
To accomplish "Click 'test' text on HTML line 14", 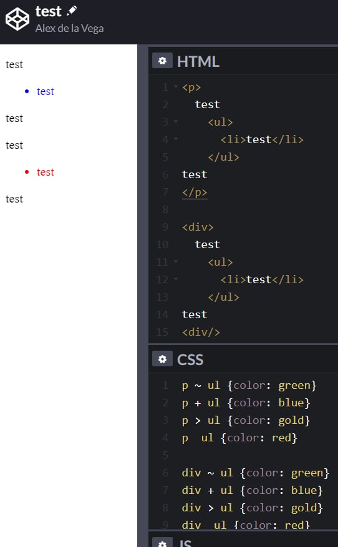I will [x=195, y=314].
